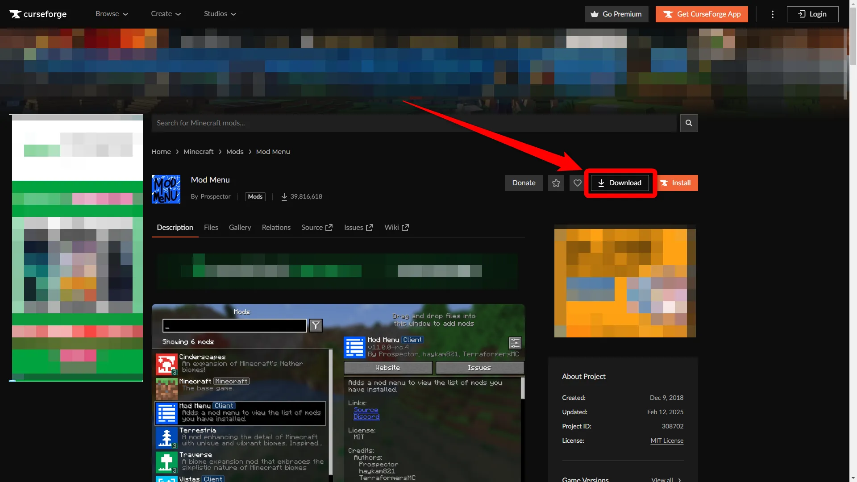Open the three-dot more options menu
This screenshot has width=857, height=482.
pyautogui.click(x=773, y=14)
